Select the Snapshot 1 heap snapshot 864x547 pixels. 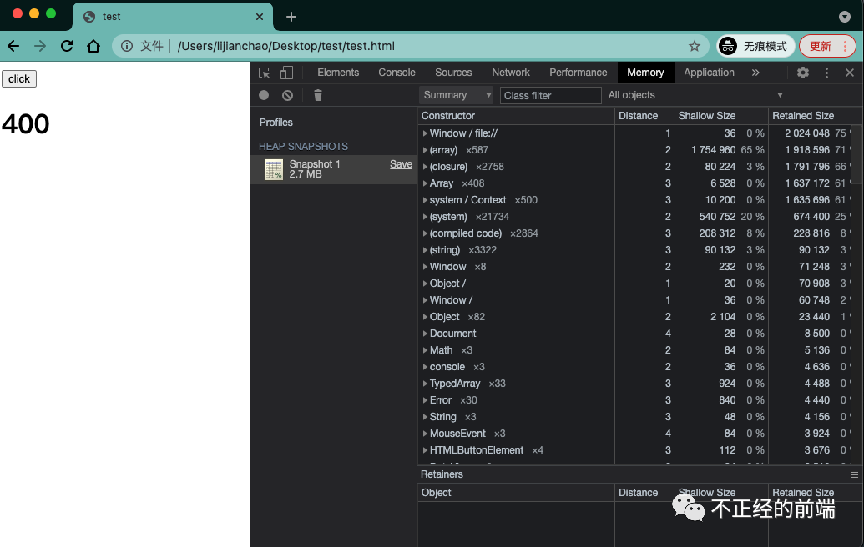tap(333, 169)
